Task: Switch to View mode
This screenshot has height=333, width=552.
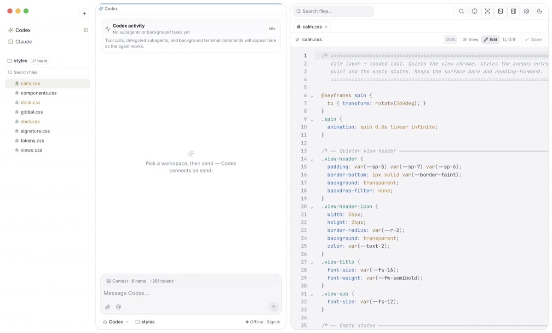Action: (470, 39)
